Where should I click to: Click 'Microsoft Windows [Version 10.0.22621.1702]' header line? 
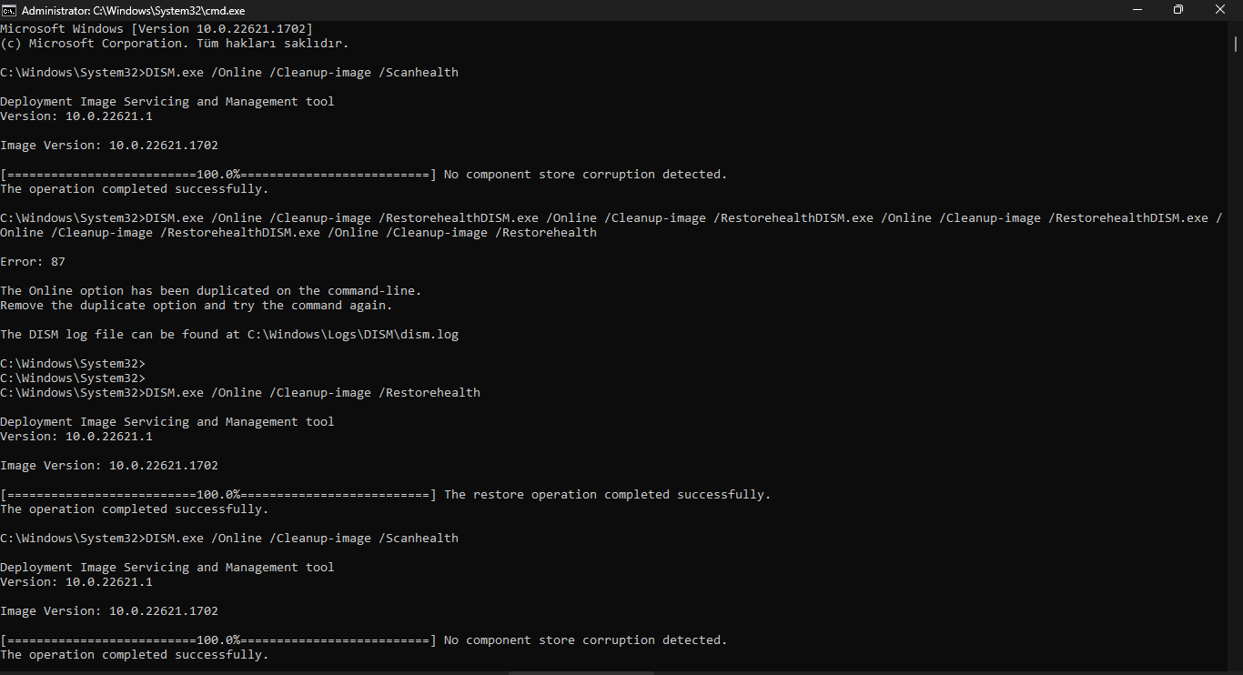click(x=157, y=29)
